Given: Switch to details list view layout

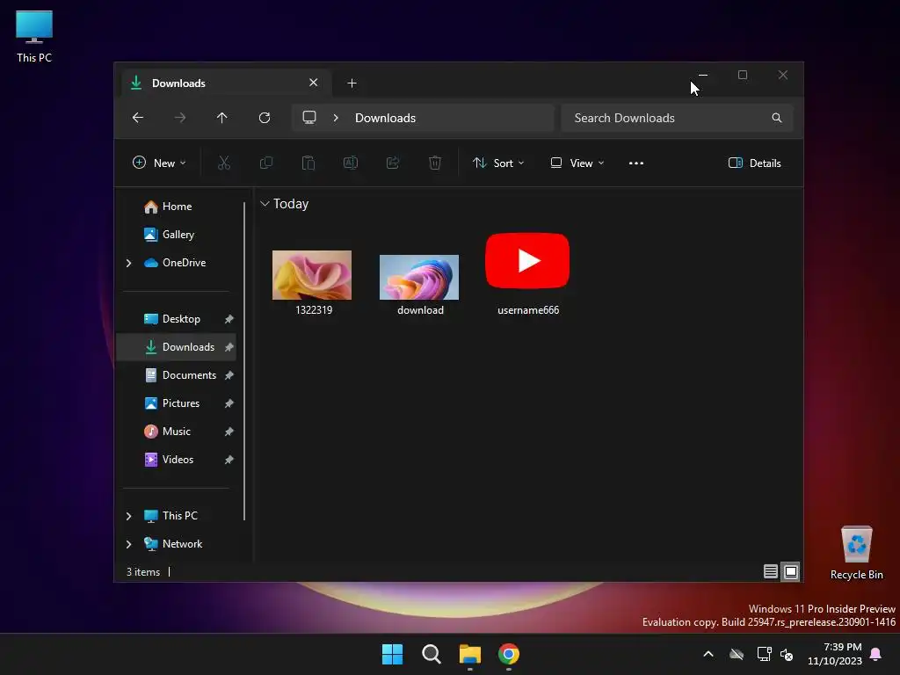Looking at the screenshot, I should (x=771, y=571).
